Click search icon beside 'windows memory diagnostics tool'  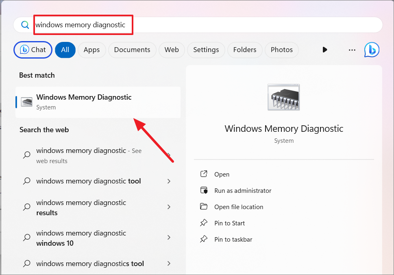click(27, 264)
